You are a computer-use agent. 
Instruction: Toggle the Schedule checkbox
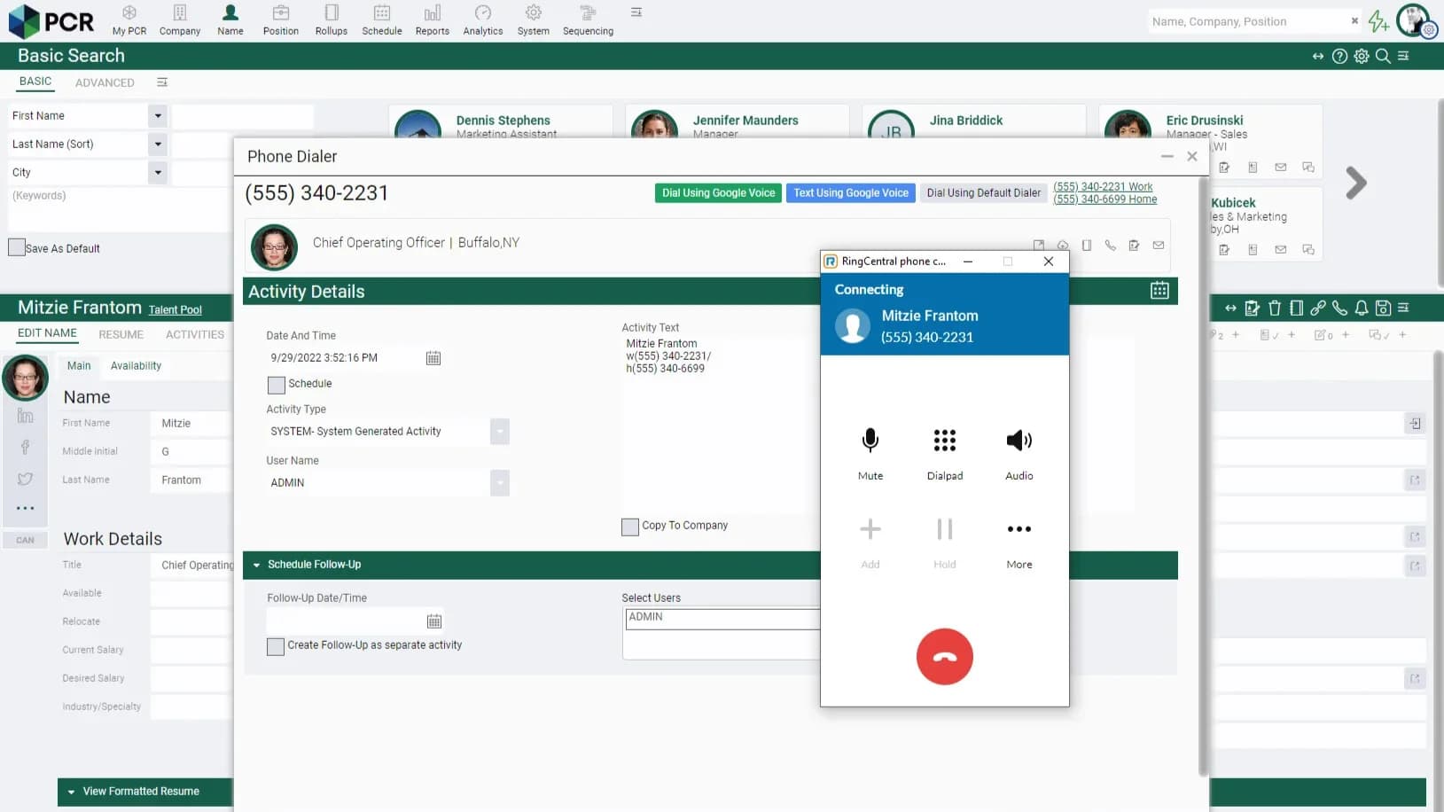277,385
